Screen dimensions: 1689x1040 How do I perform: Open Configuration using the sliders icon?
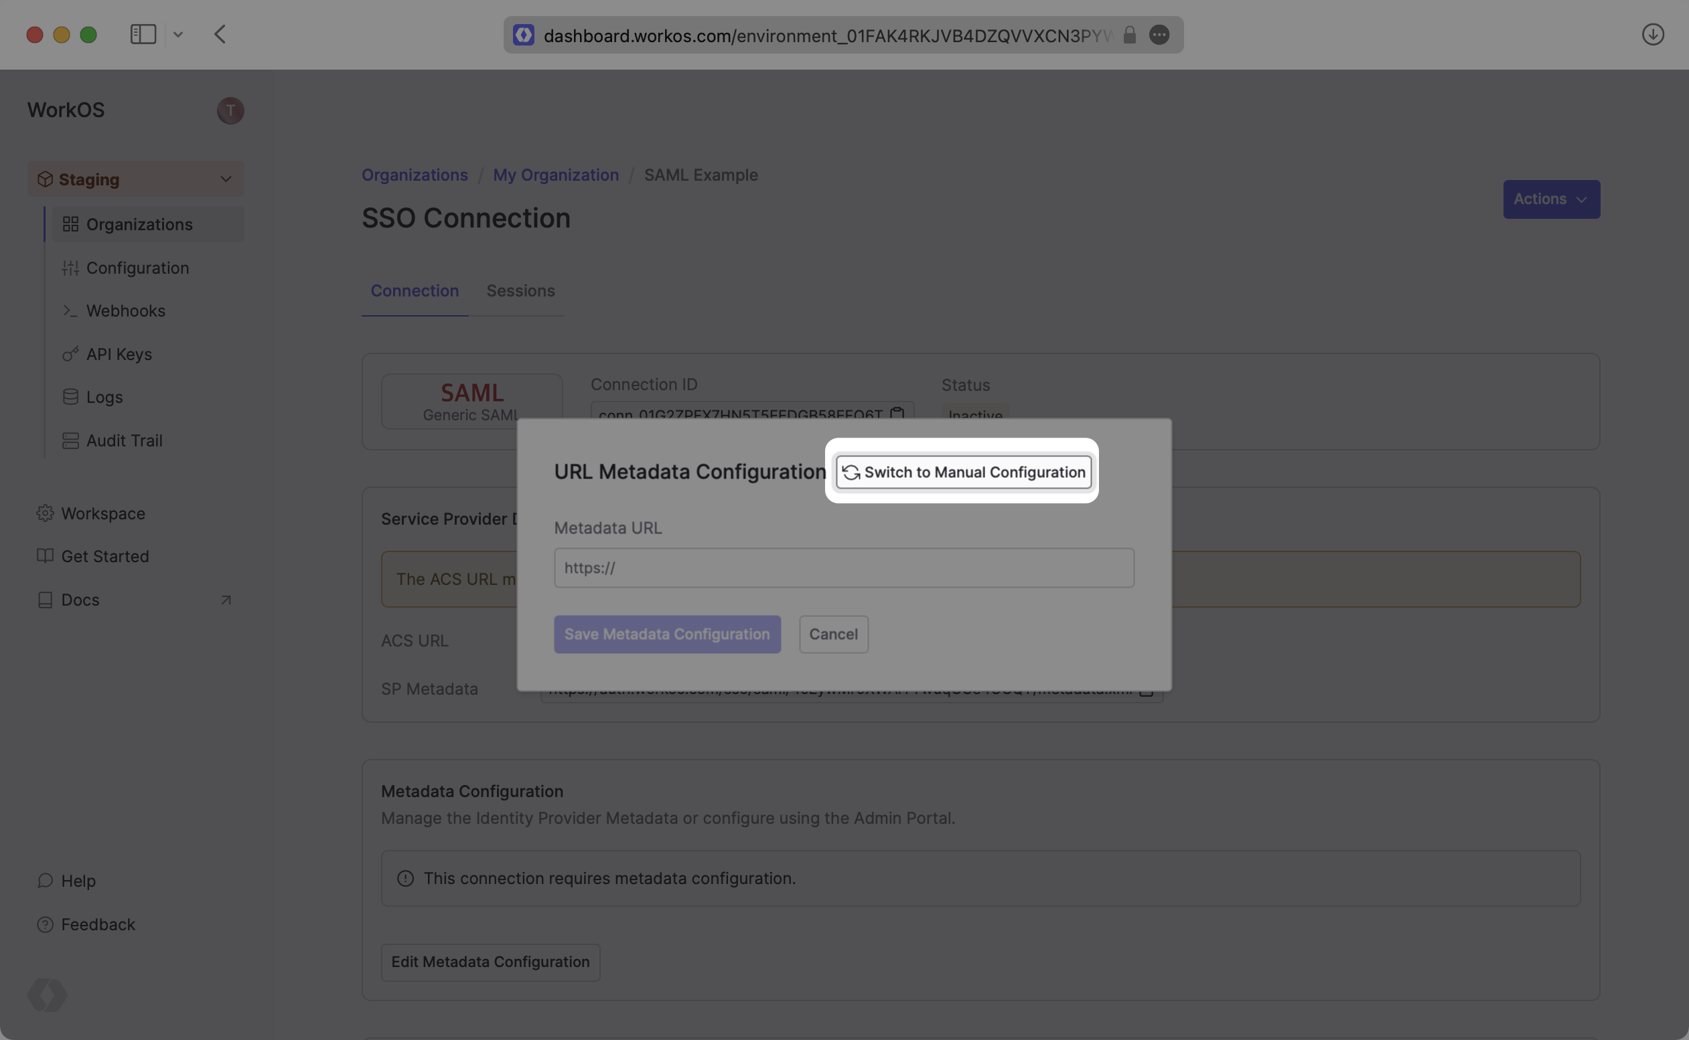pos(70,268)
